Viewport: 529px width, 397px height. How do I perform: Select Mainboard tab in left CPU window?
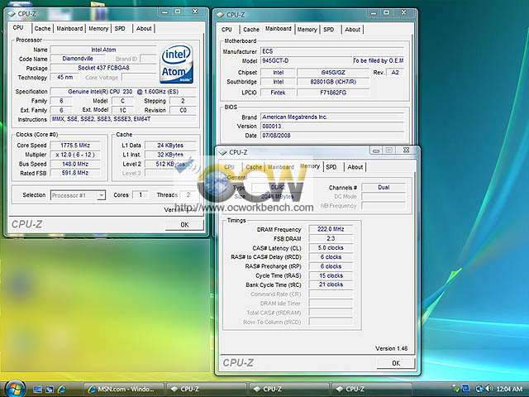(x=69, y=29)
